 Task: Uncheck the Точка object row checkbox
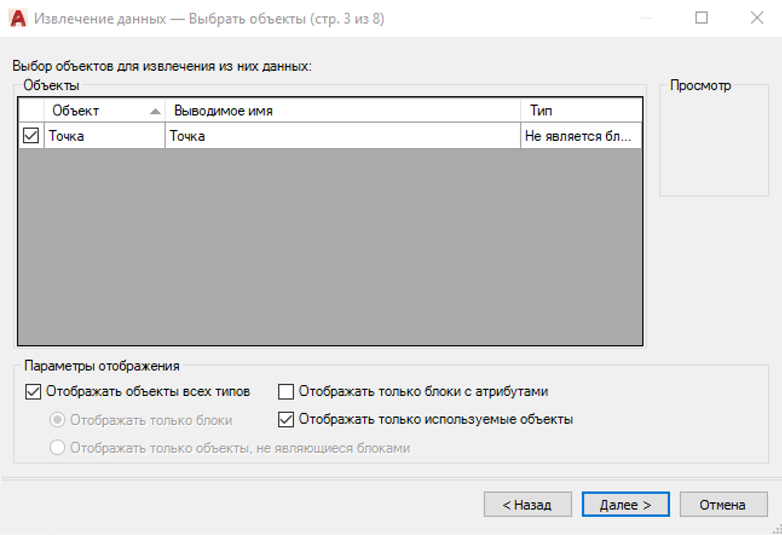pos(31,136)
